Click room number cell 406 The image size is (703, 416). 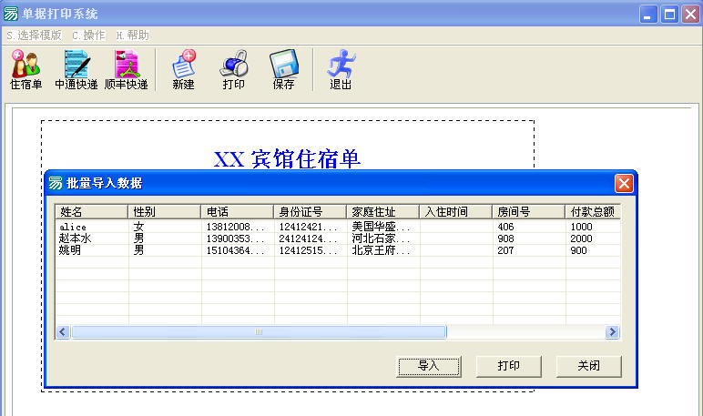505,227
